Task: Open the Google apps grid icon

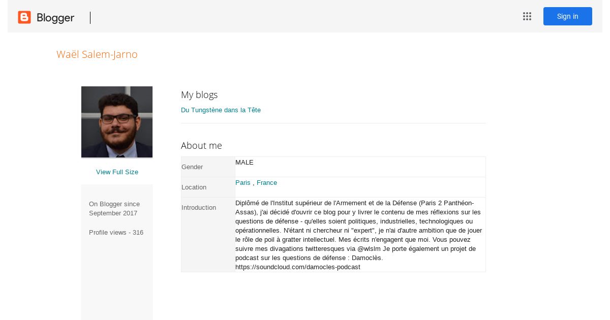Action: (527, 16)
